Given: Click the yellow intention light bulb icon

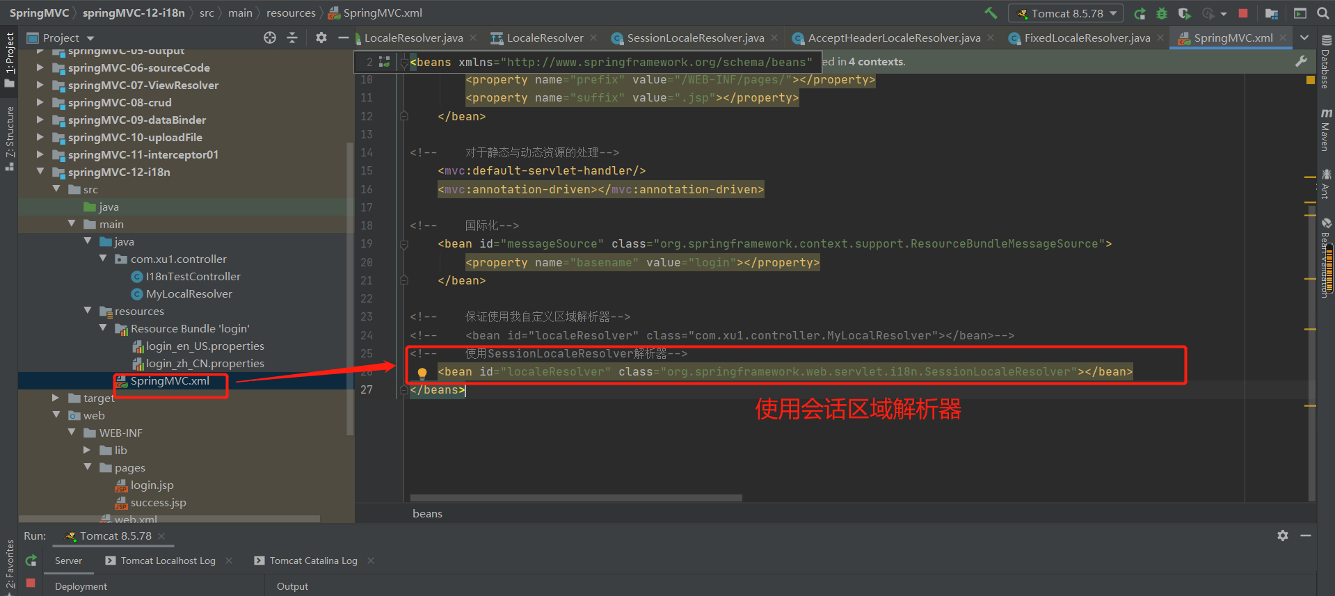Looking at the screenshot, I should [x=422, y=373].
